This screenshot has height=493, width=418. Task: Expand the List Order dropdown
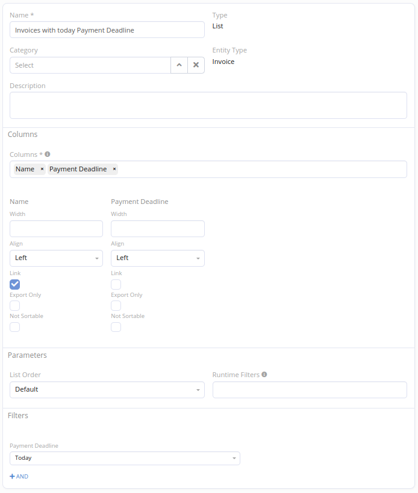point(107,390)
